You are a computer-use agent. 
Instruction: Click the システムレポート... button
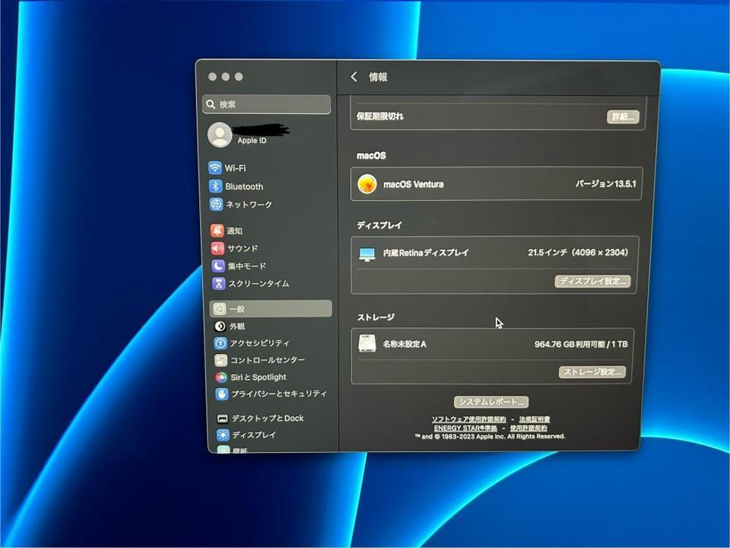click(491, 402)
